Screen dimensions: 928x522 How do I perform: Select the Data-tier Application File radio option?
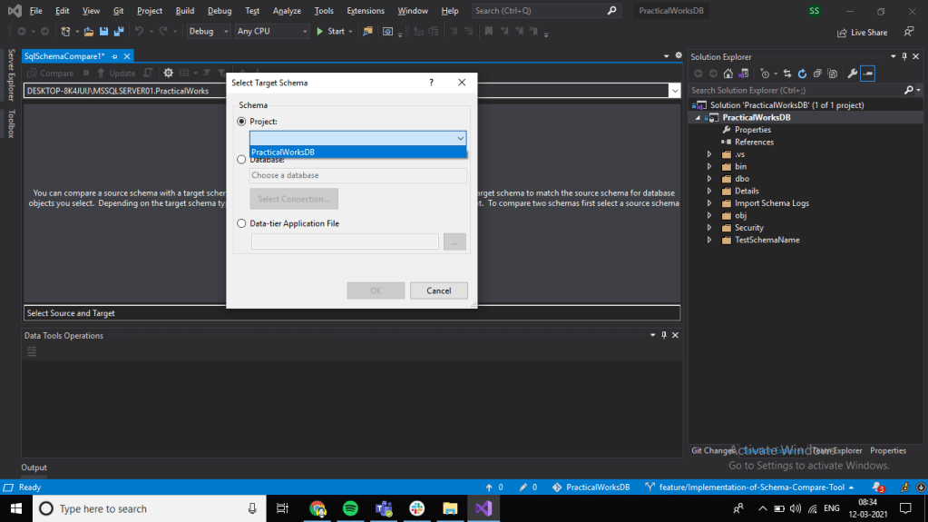(241, 223)
